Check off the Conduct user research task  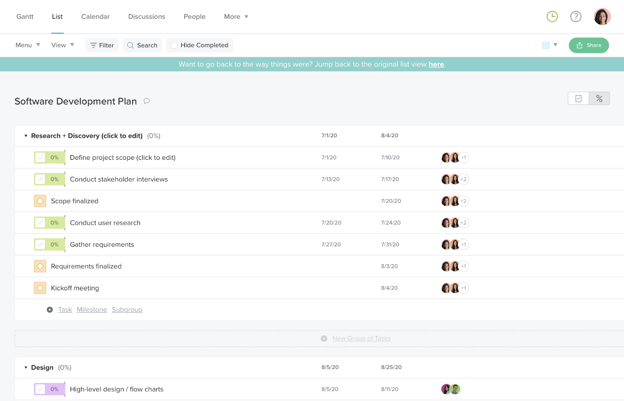tap(41, 223)
